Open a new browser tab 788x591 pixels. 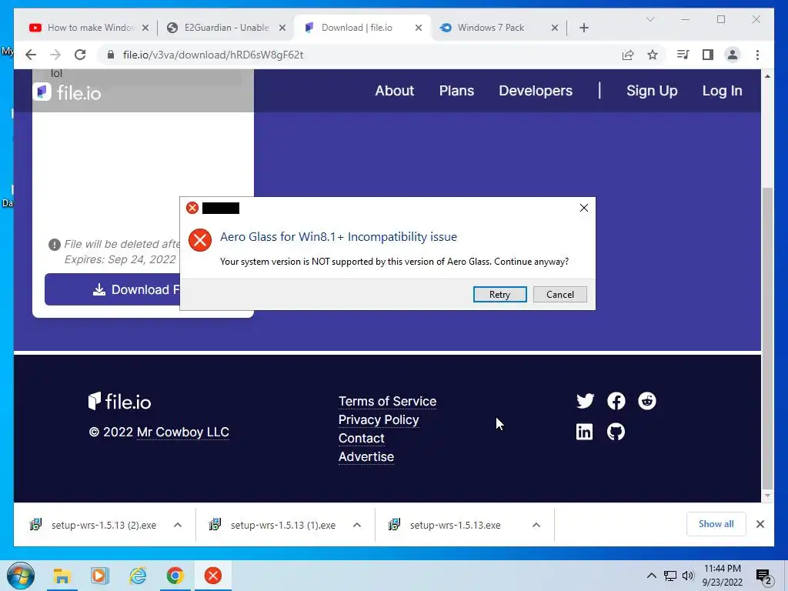coord(583,28)
